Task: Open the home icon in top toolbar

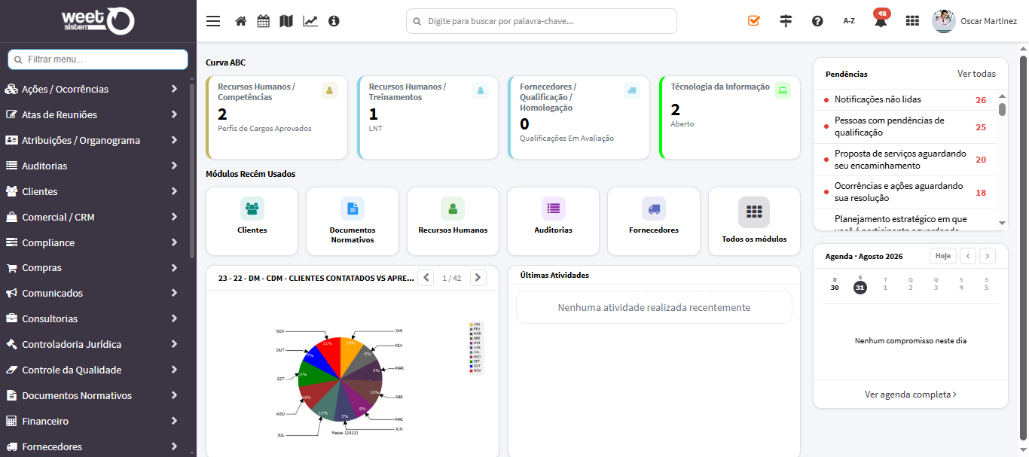Action: pos(241,21)
